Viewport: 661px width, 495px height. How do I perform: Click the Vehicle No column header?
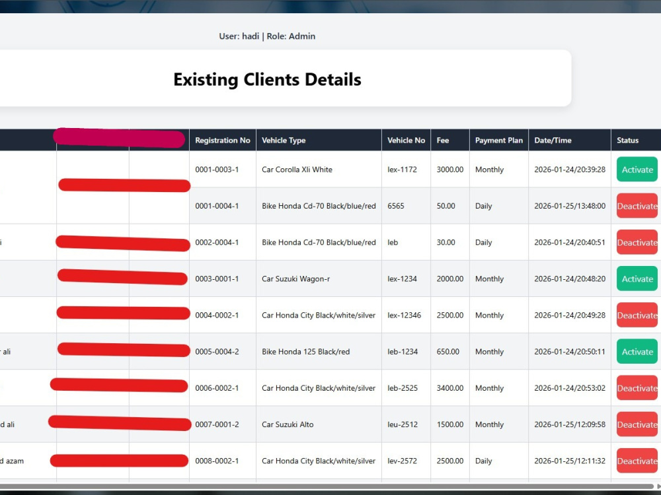(x=406, y=140)
